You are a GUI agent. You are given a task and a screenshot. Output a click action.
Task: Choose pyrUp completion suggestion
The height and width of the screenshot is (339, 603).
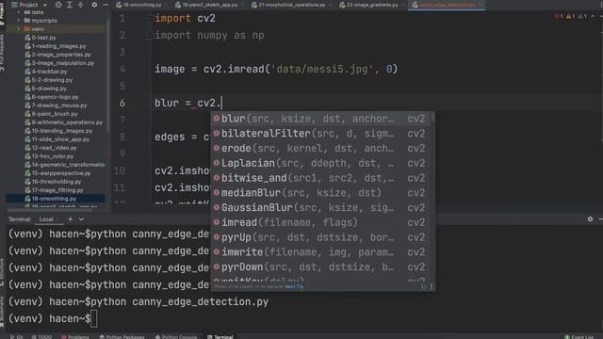(x=320, y=237)
